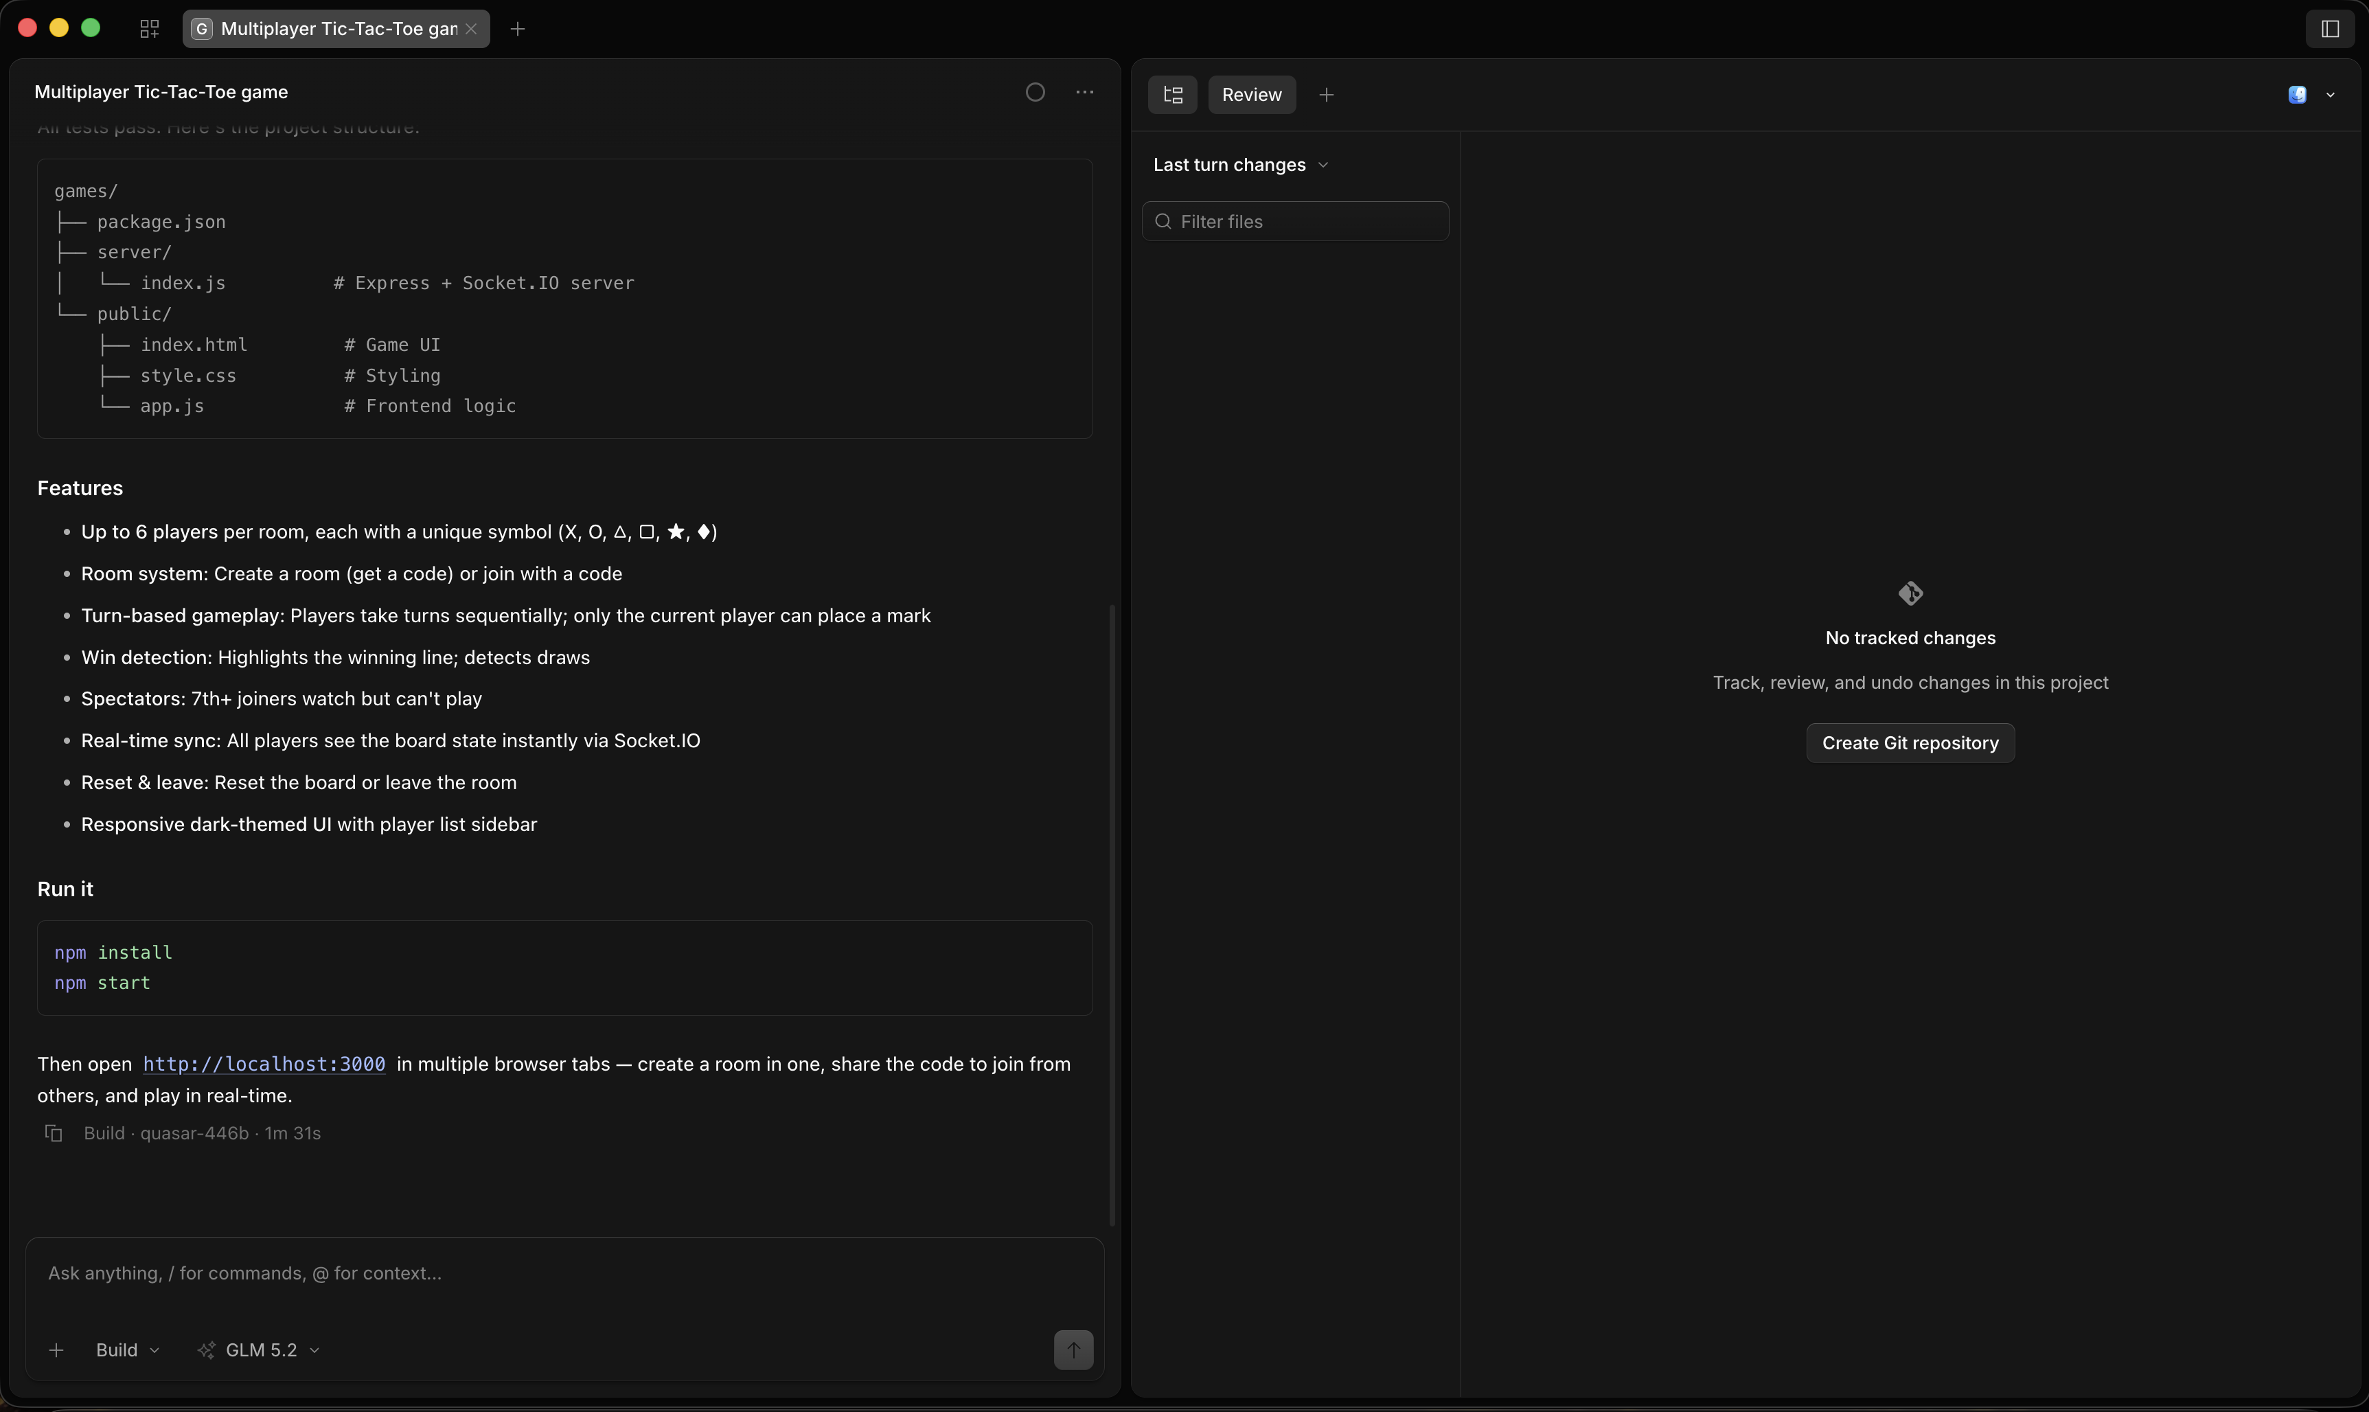Switch to the Review tab
2369x1412 pixels.
click(1252, 94)
